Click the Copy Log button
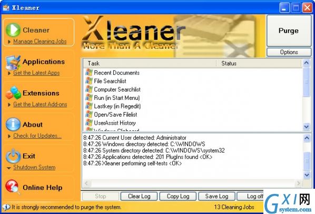The width and height of the screenshot is (315, 214). coord(178,196)
